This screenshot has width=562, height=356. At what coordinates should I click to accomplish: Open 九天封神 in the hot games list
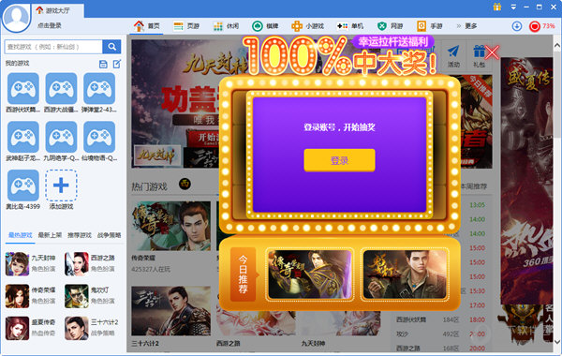[x=31, y=263]
